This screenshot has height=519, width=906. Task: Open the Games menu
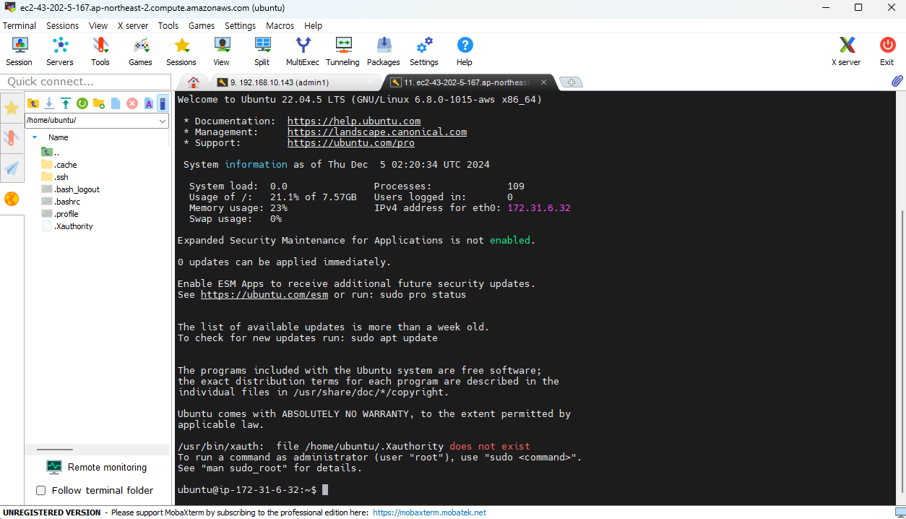[202, 25]
